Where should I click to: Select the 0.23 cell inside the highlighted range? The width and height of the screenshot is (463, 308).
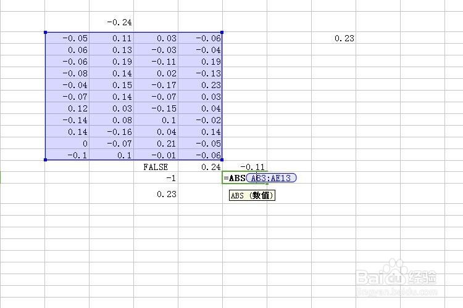(x=200, y=85)
